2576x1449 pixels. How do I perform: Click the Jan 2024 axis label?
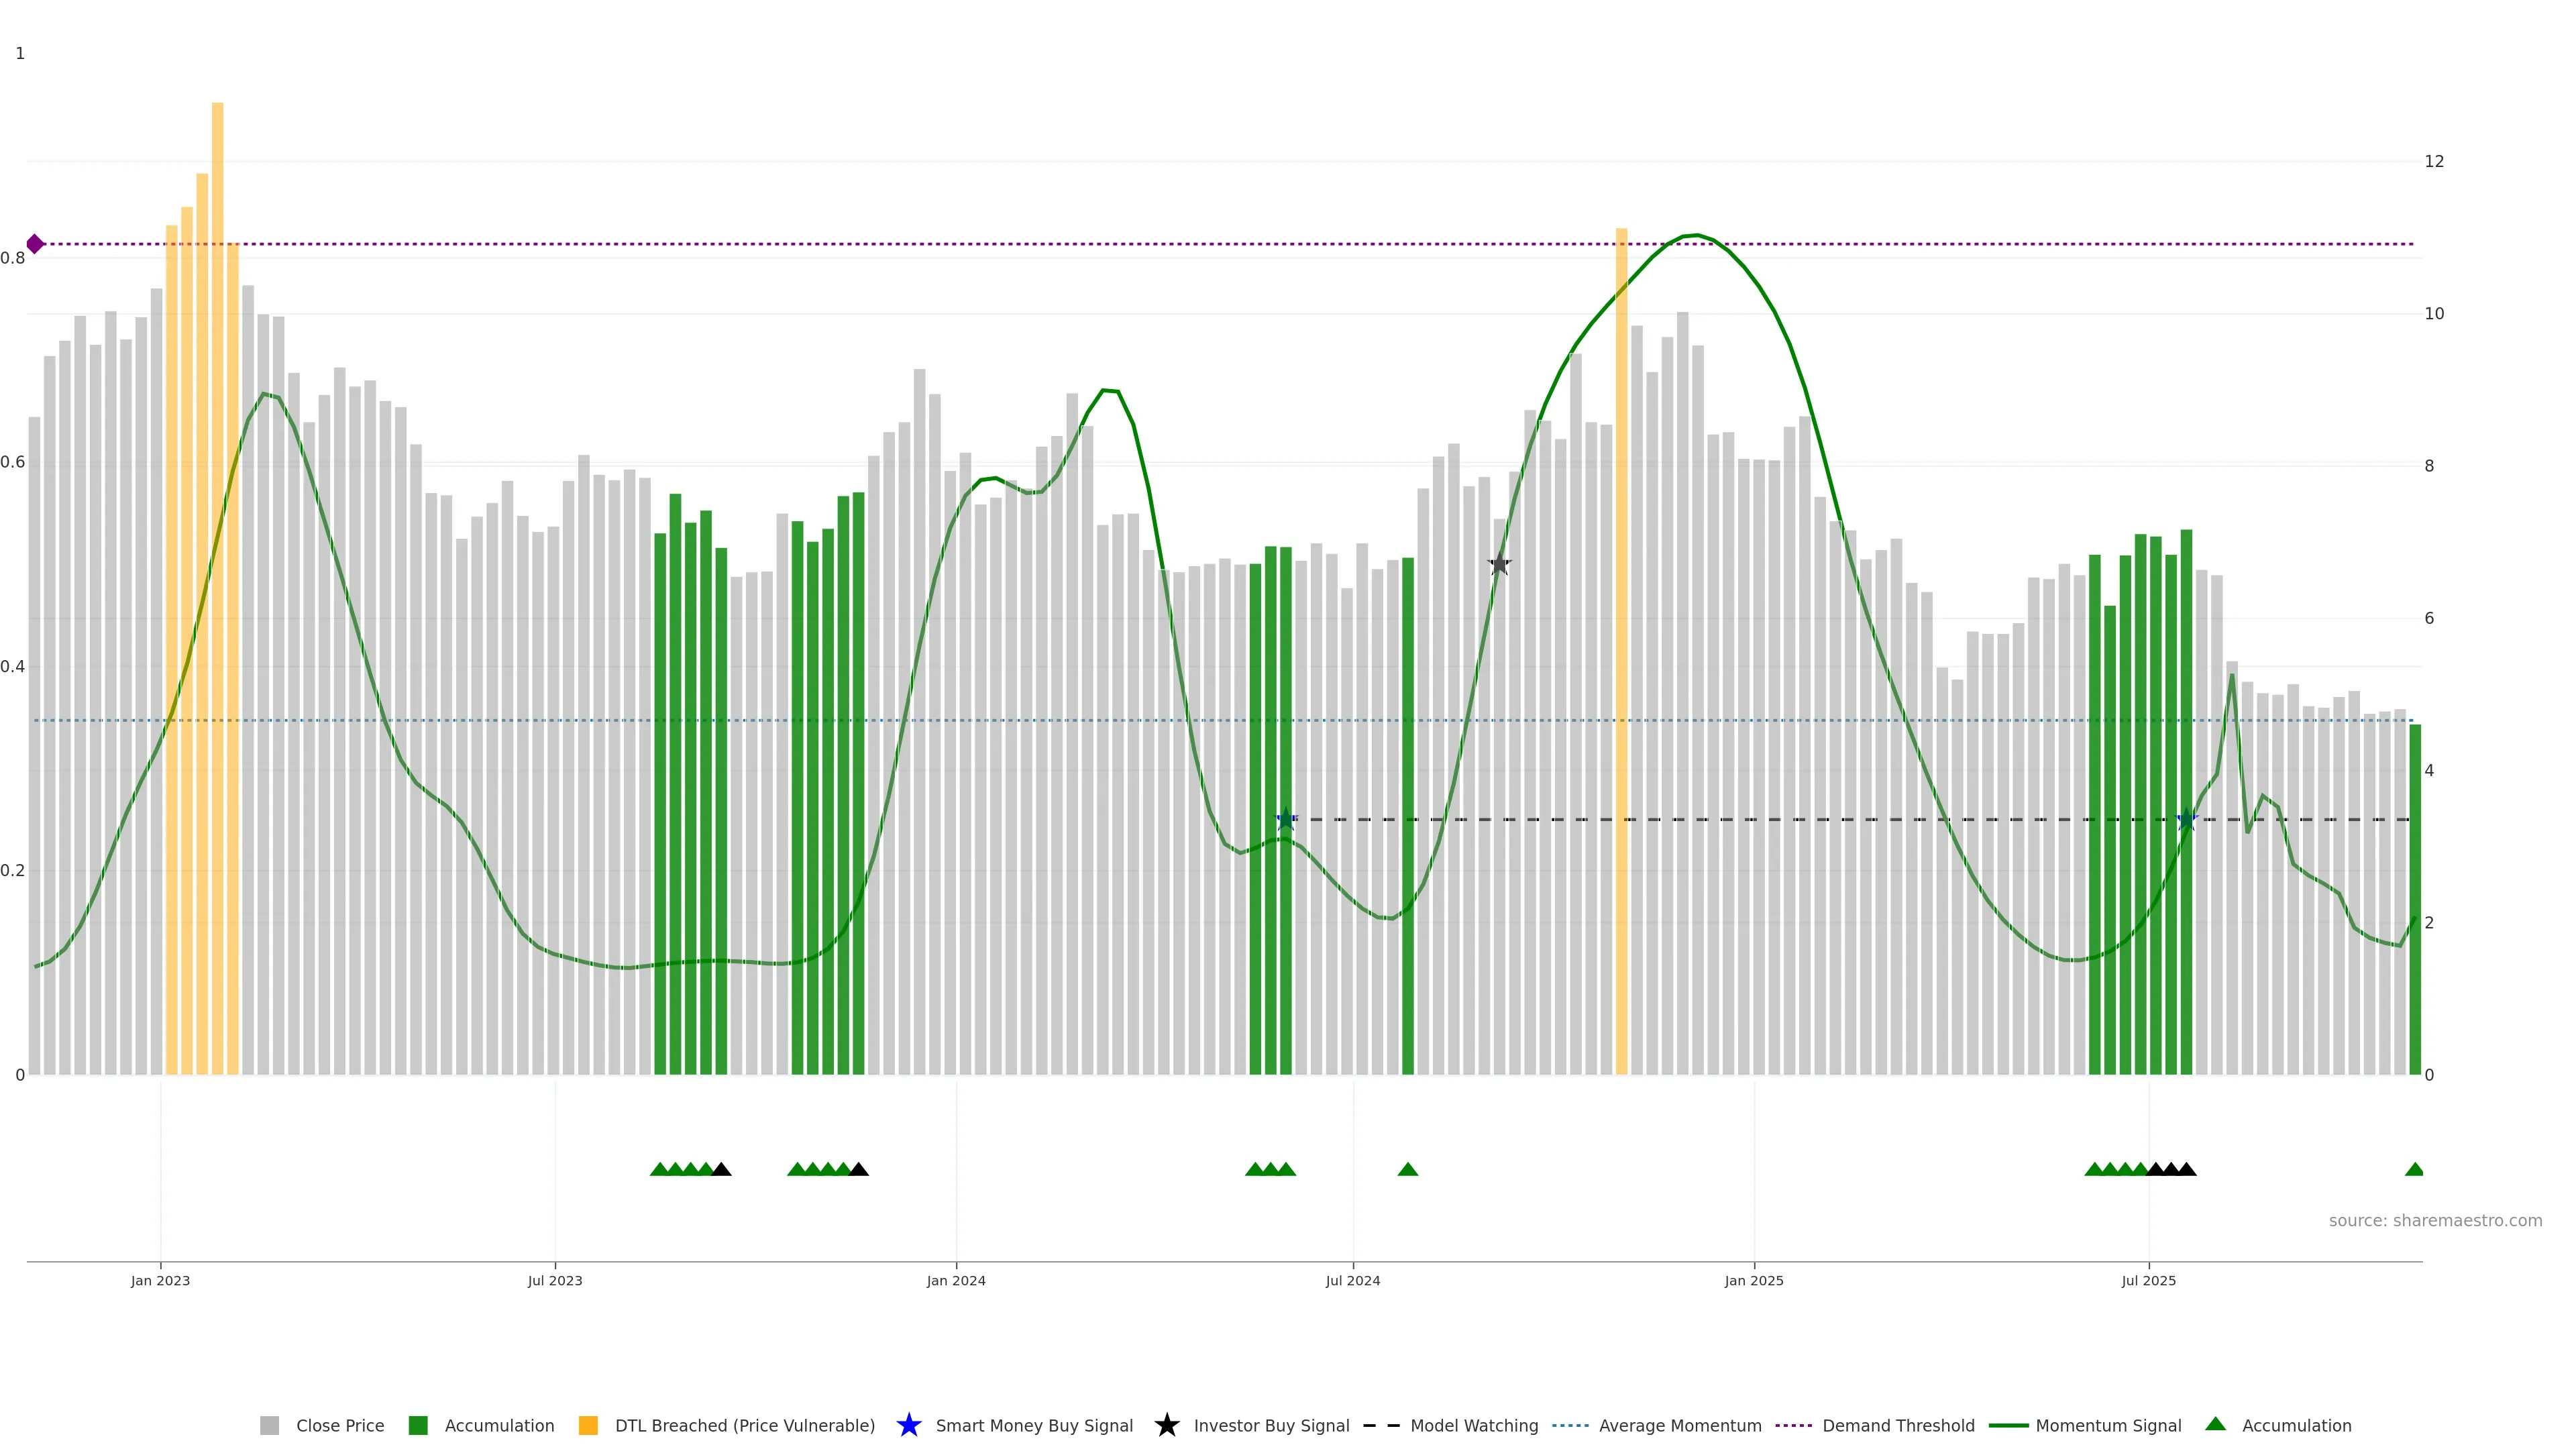956,1281
